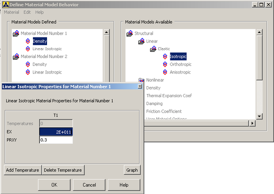Screen dimensions: 274x194
Task: Click the Orthotropic material icon
Action: pos(165,64)
